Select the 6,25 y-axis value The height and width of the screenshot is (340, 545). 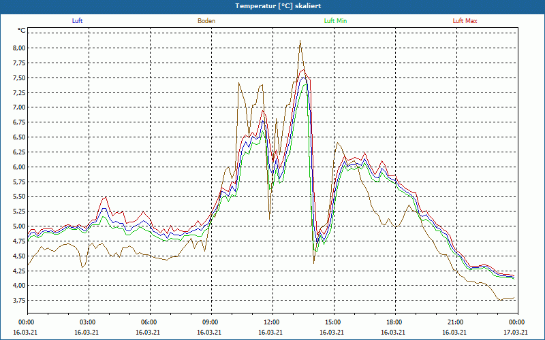click(x=20, y=152)
